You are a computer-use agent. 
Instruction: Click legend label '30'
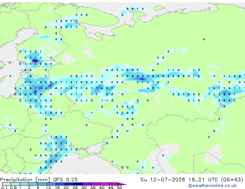pyautogui.click(x=84, y=187)
